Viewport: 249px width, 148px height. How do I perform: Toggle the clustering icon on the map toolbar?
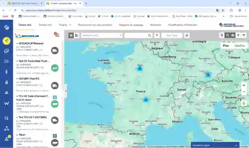tap(233, 35)
